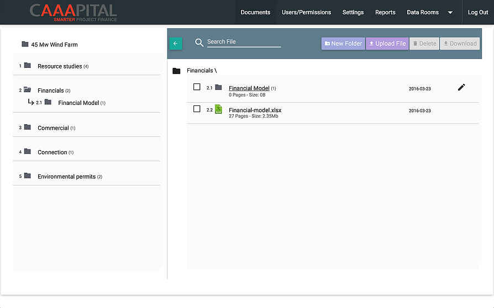
Task: Open the Data Rooms menu label
Action: click(x=423, y=12)
